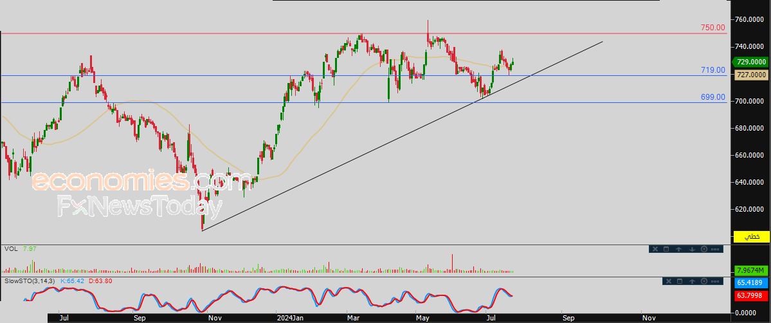
Task: Click the SlowSTO(3,14,3) indicator title
Action: click(x=31, y=281)
